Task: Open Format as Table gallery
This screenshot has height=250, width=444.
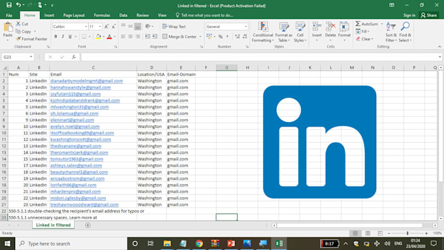Action: (283, 32)
